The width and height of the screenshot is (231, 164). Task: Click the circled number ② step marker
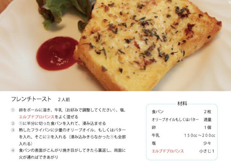click(x=13, y=123)
